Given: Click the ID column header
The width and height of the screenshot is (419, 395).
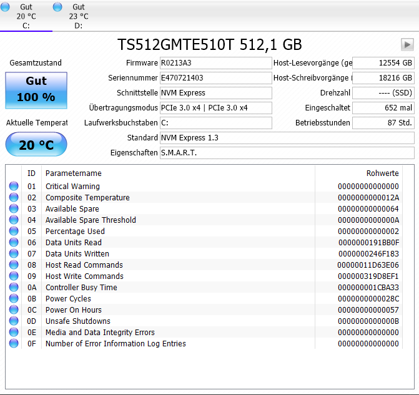Looking at the screenshot, I should click(x=31, y=173).
